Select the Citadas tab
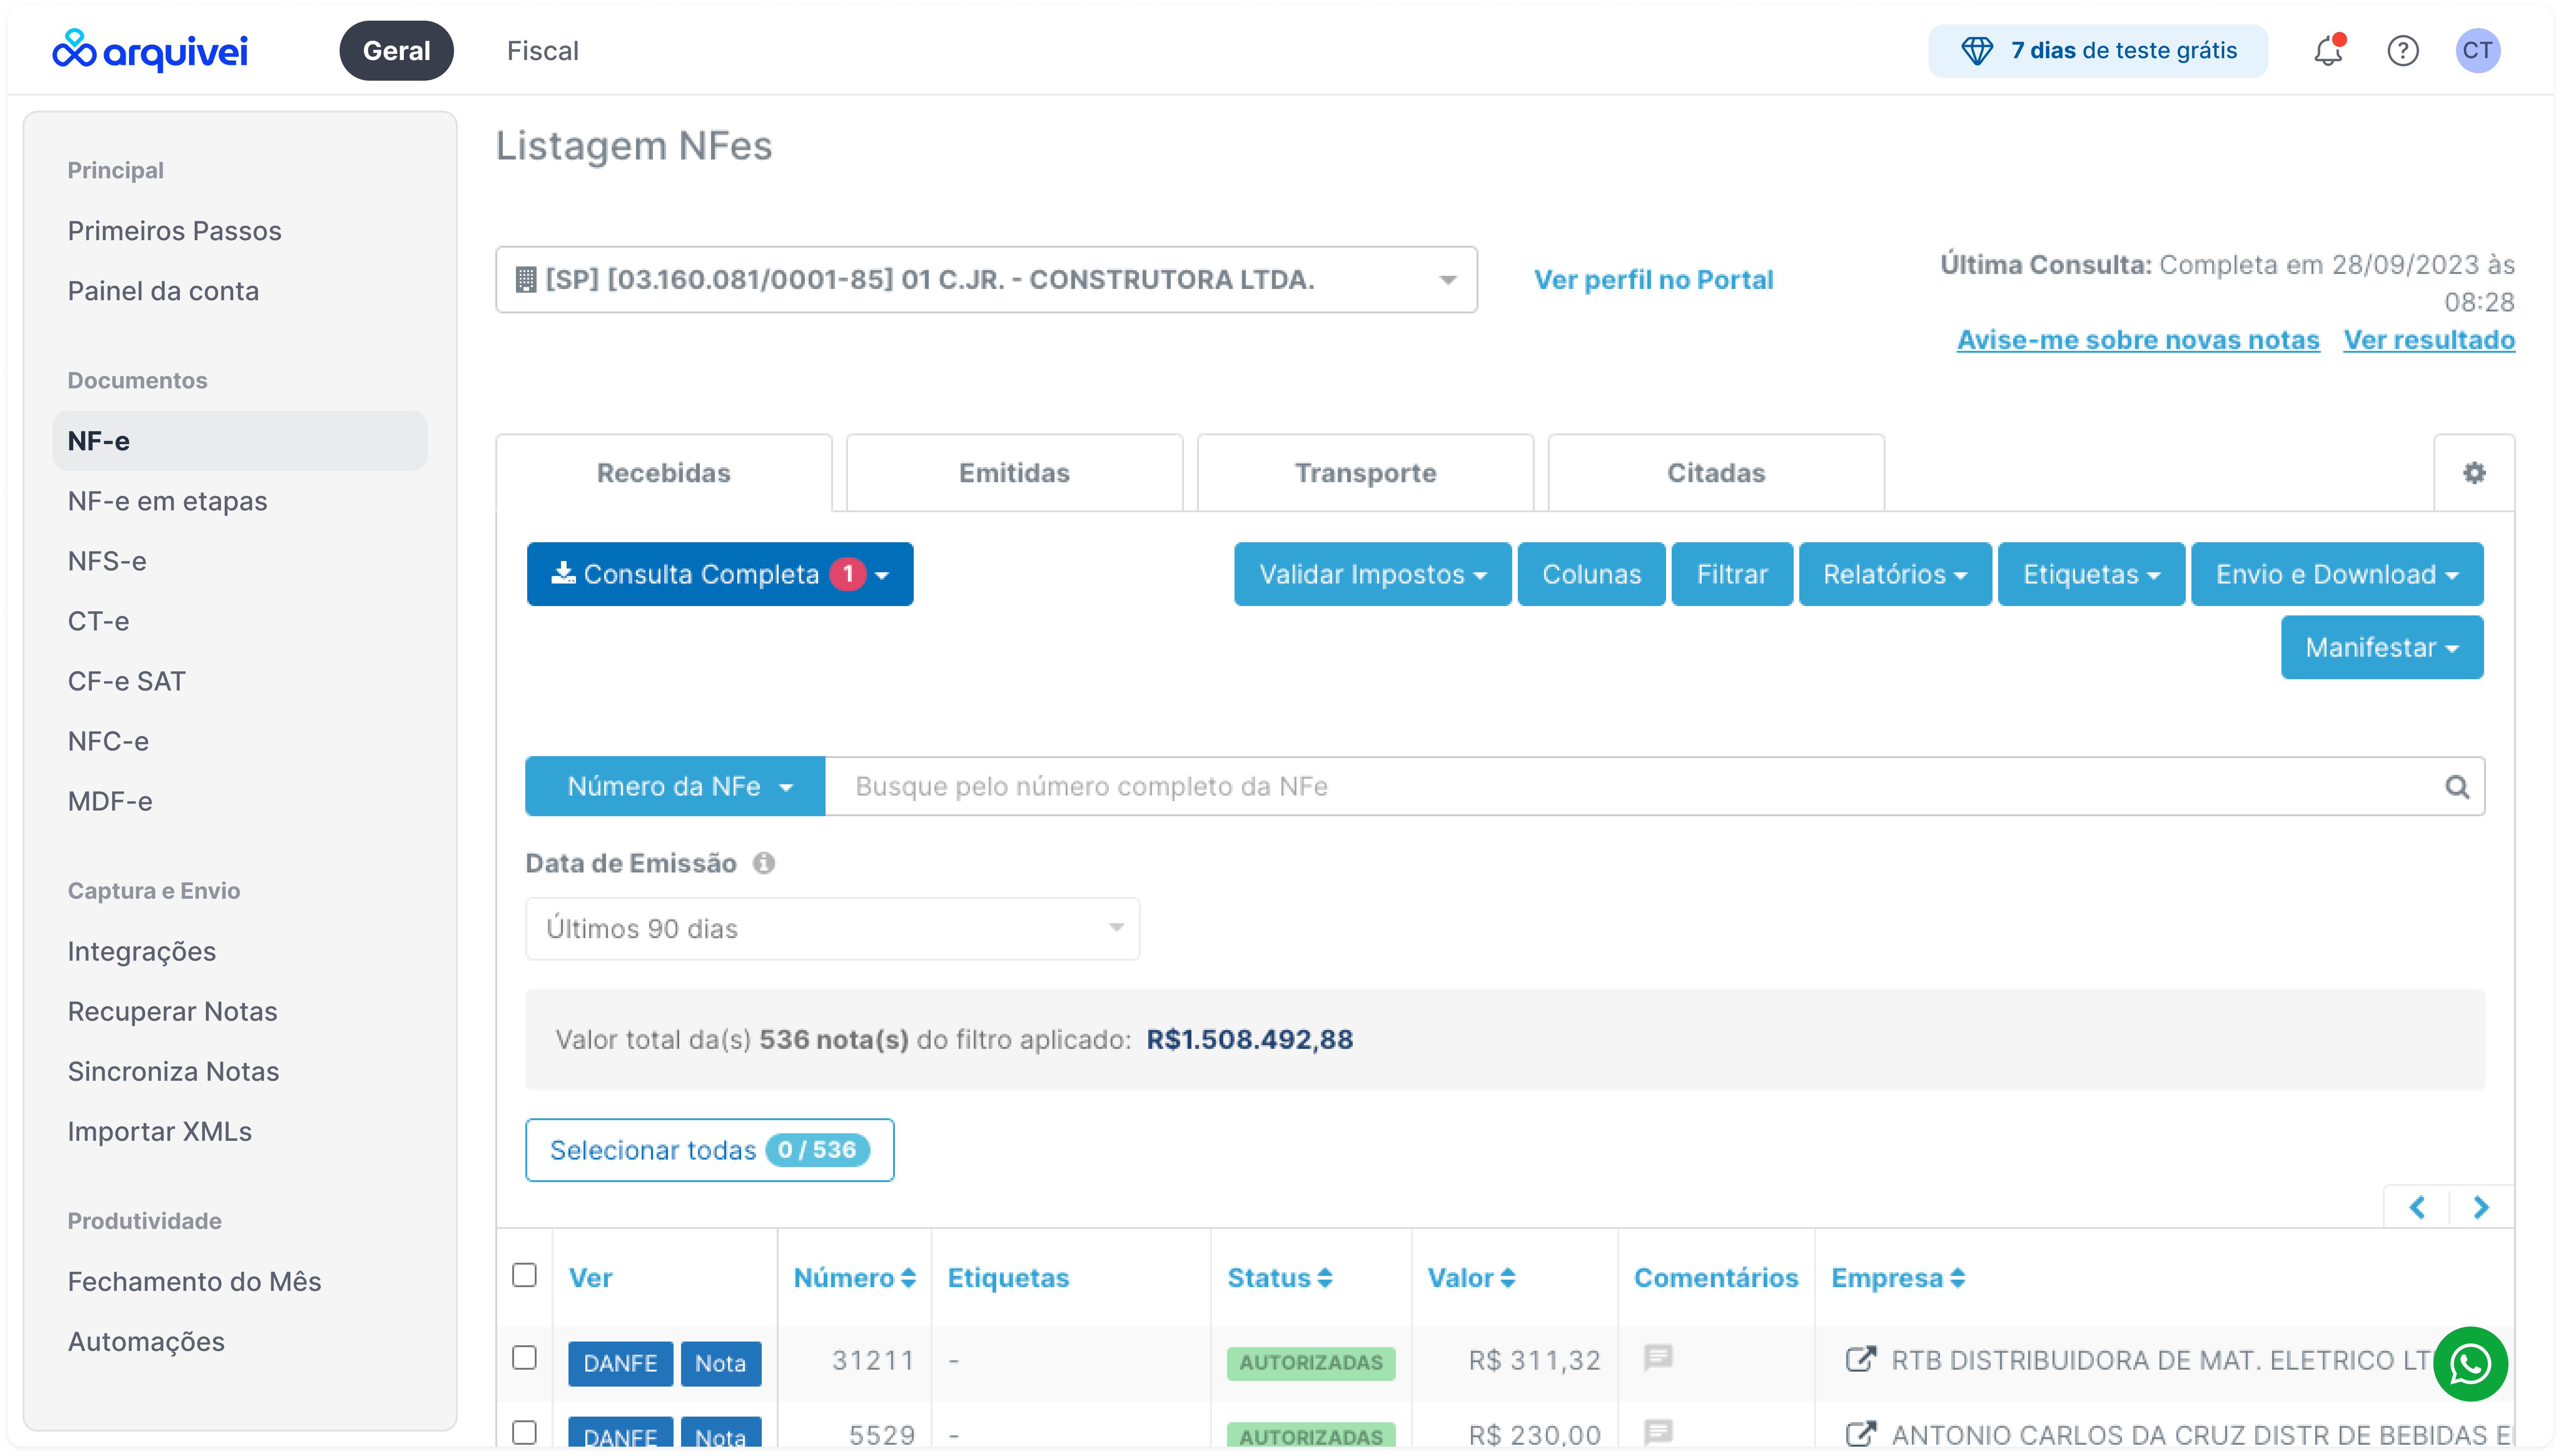This screenshot has height=1456, width=2561. 1715,472
